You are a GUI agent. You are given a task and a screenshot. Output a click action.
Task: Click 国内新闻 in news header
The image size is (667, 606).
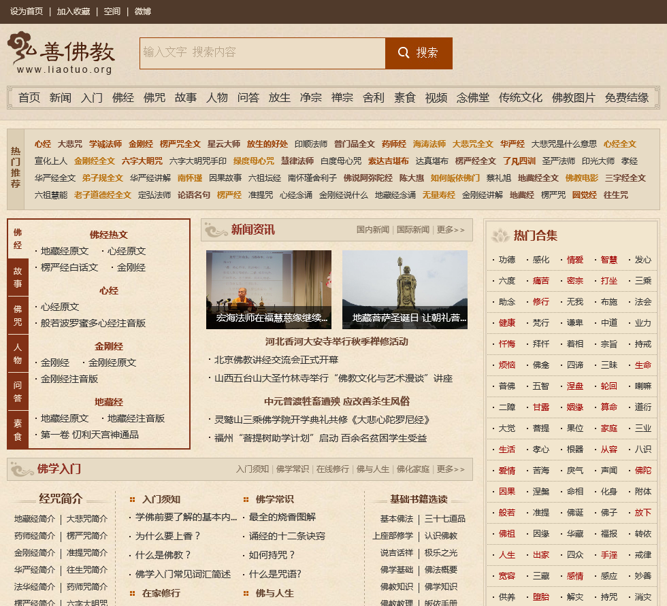[373, 229]
